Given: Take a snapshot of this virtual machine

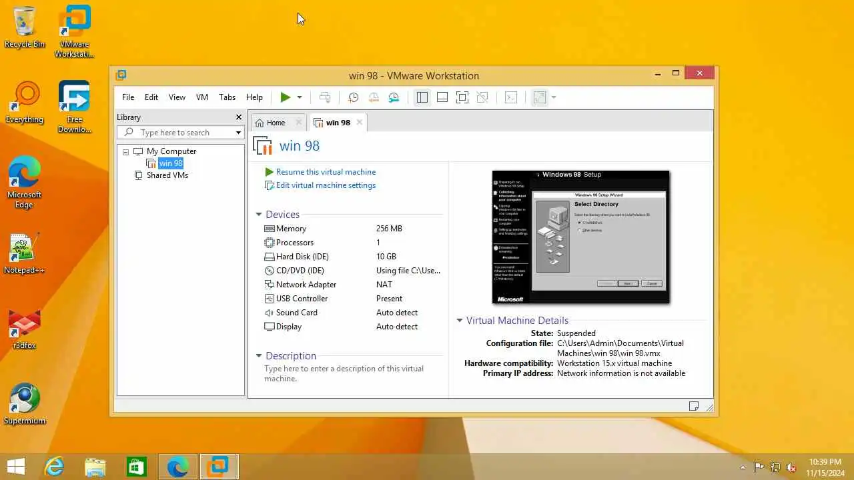Looking at the screenshot, I should [354, 97].
